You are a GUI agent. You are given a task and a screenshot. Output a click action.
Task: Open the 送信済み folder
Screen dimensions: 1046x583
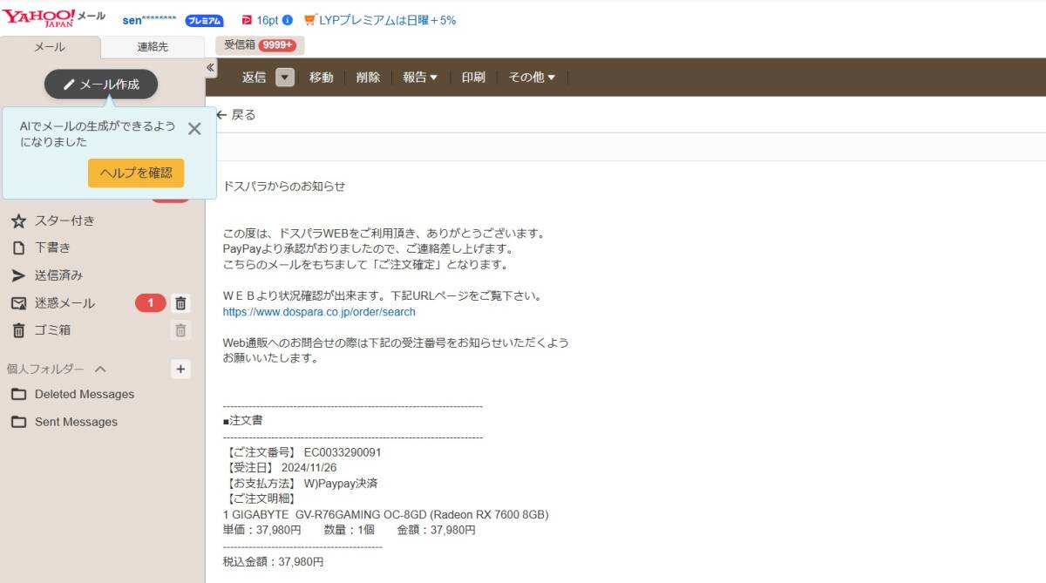coord(59,275)
